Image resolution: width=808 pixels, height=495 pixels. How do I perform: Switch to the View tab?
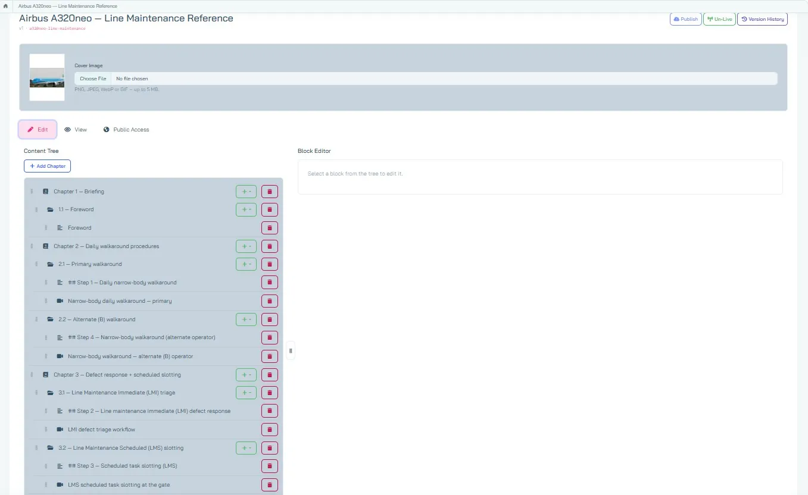pos(76,130)
